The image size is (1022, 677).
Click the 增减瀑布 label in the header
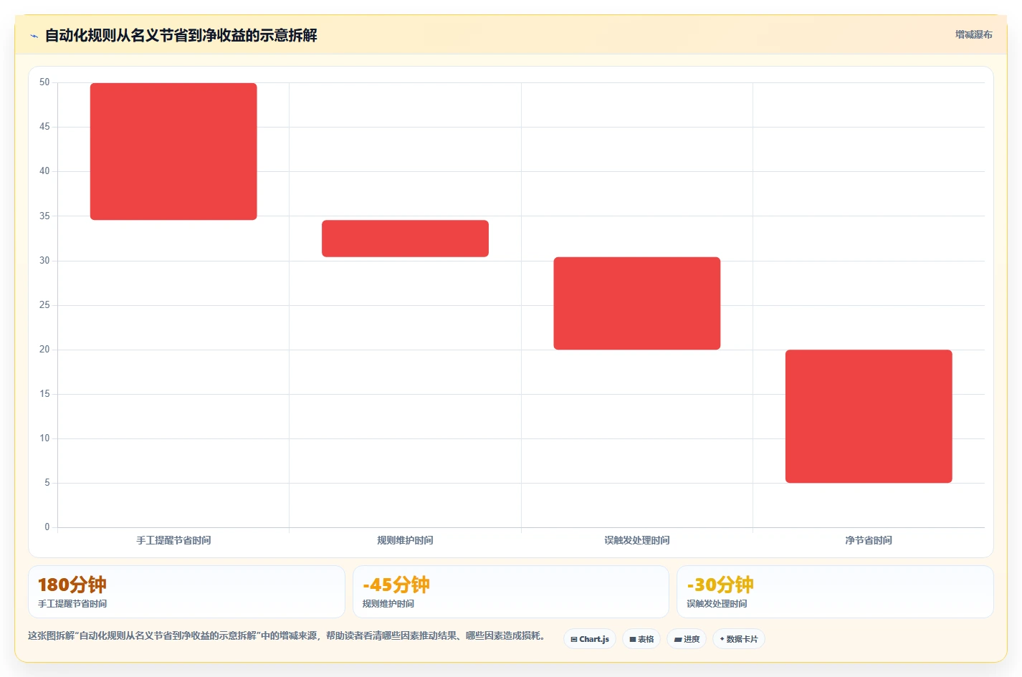click(x=973, y=34)
